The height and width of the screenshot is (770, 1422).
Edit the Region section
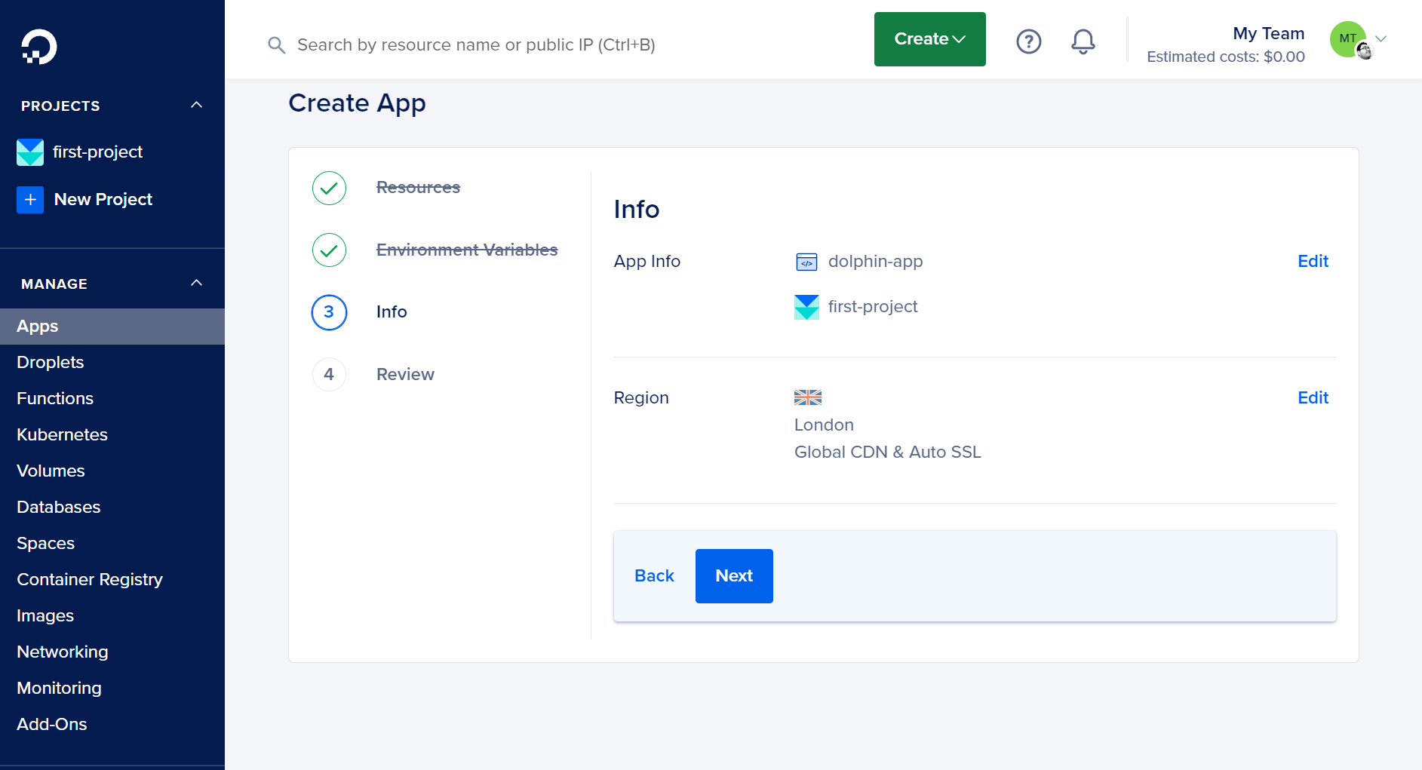coord(1313,398)
